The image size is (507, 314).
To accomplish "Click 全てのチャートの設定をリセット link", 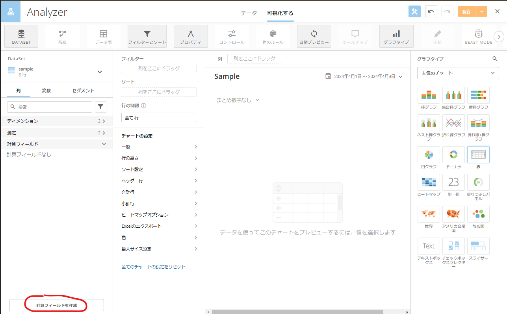I will point(153,267).
